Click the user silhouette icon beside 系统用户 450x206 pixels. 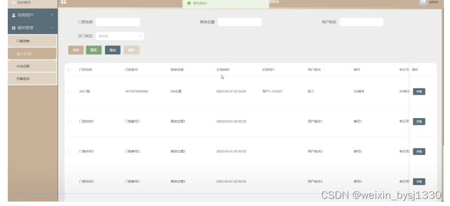pyautogui.click(x=13, y=15)
